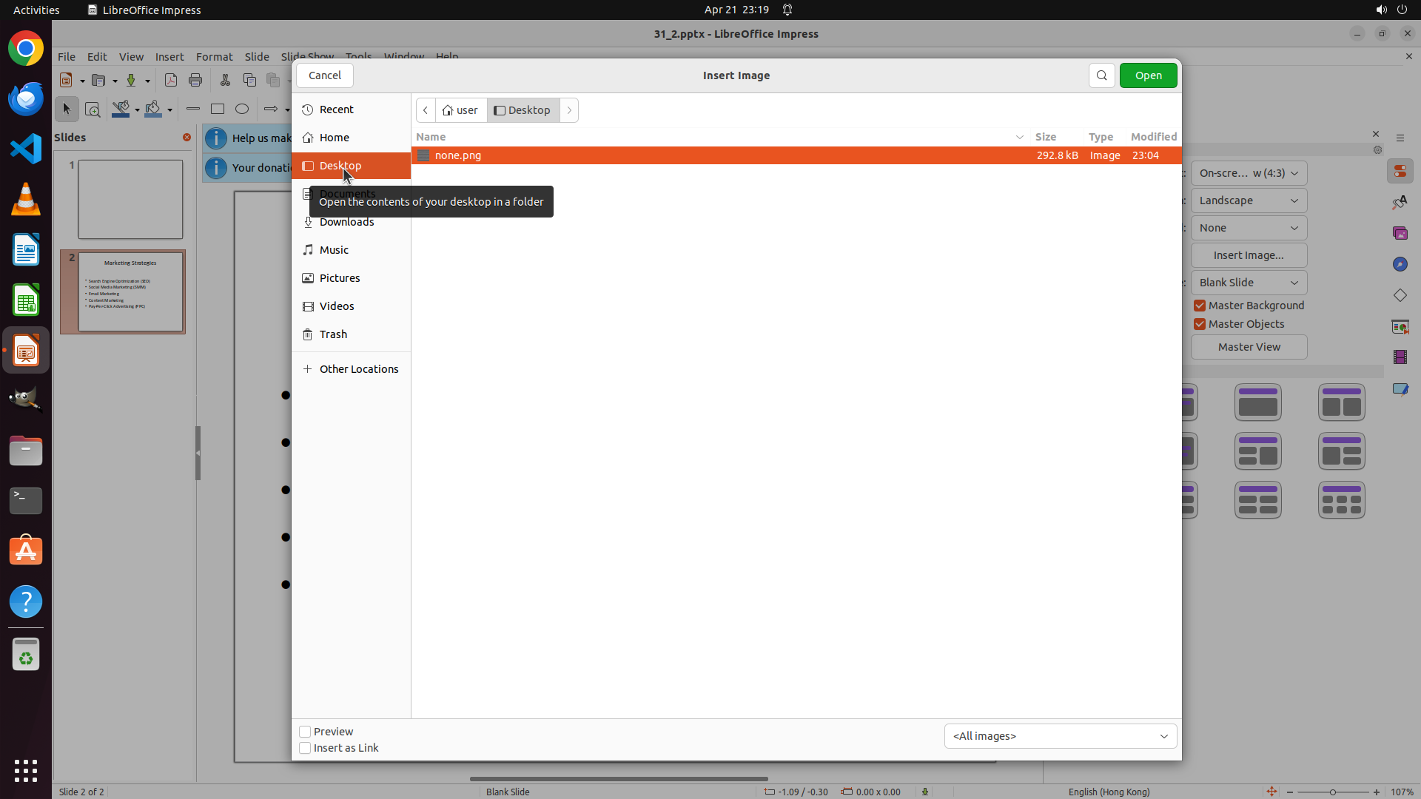The width and height of the screenshot is (1421, 799).
Task: Click the search icon in Insert Image dialog
Action: (1101, 75)
